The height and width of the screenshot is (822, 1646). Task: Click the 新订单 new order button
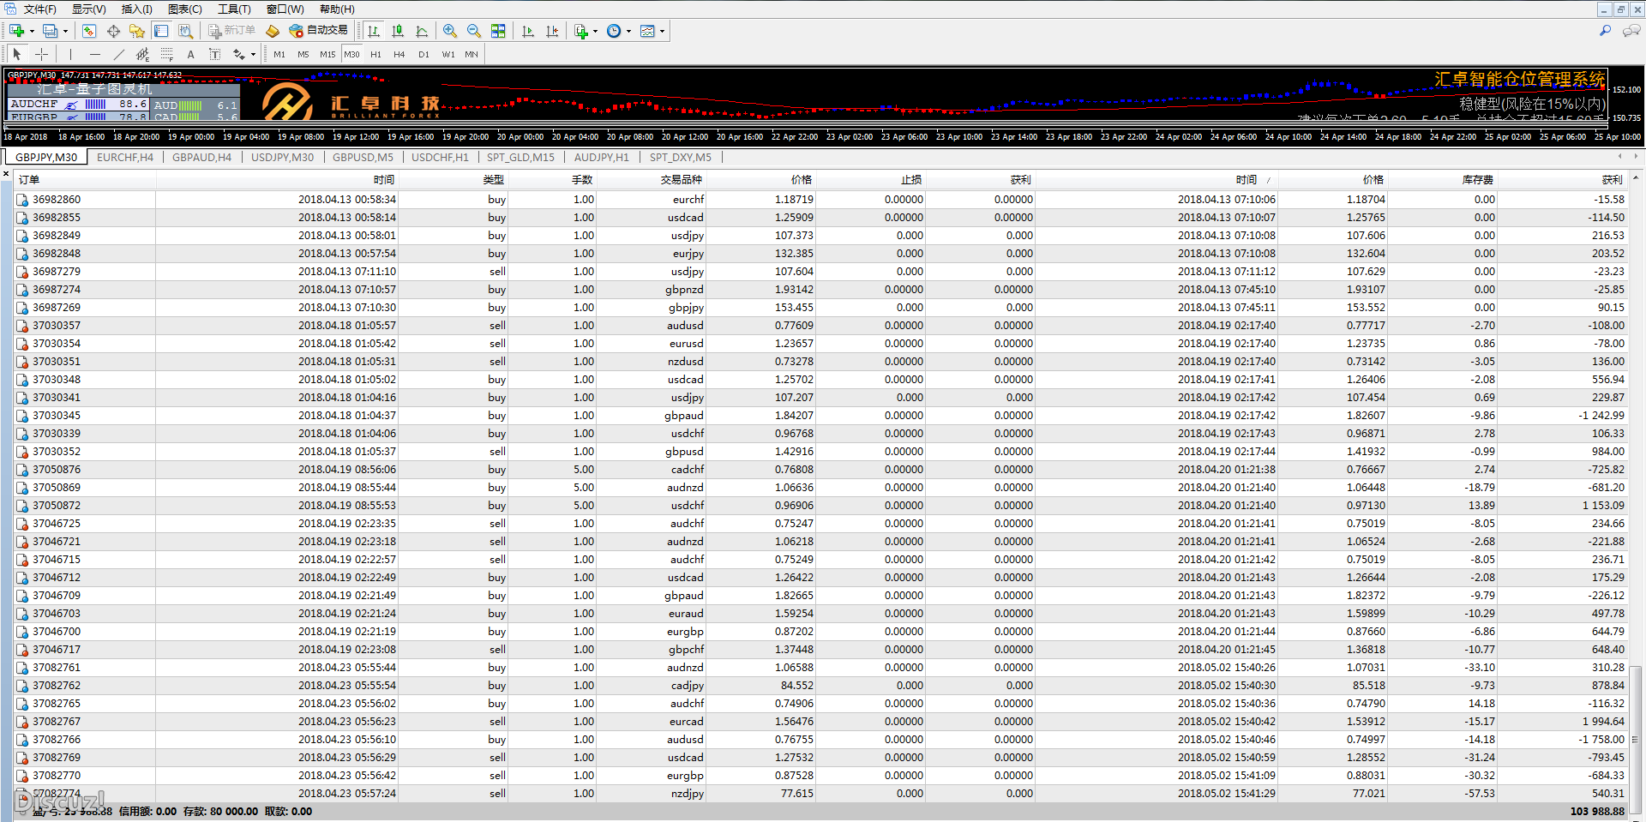[x=231, y=31]
